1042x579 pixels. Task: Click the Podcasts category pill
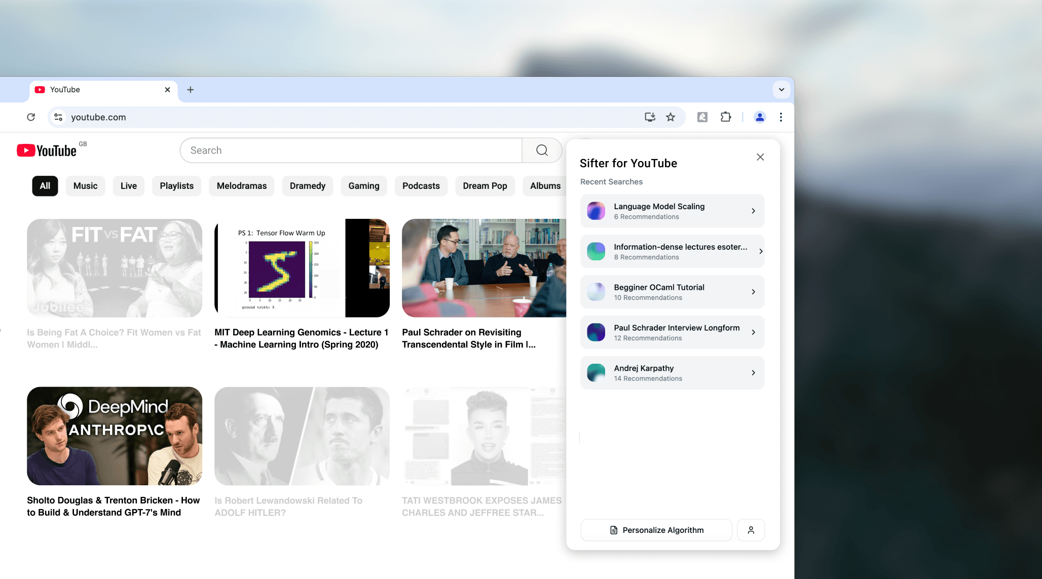(422, 185)
